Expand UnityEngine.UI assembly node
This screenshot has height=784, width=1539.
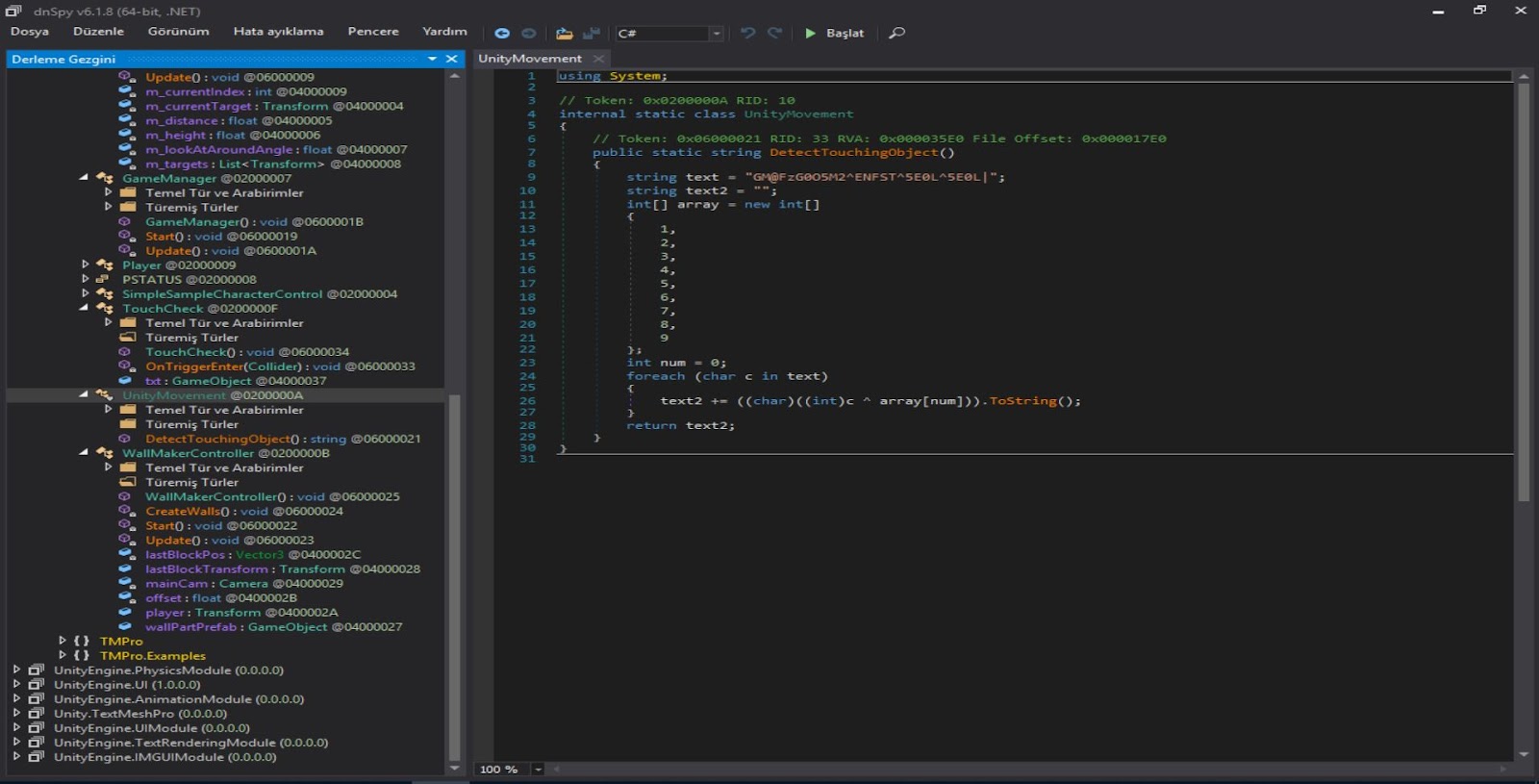point(16,684)
